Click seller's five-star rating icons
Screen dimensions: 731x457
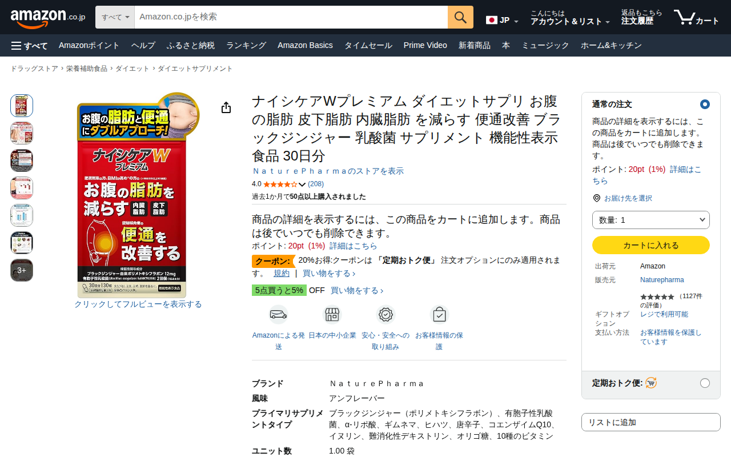point(657,297)
